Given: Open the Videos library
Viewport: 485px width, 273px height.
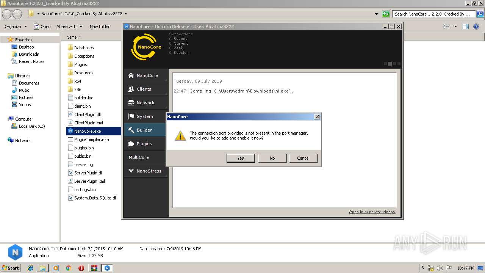Looking at the screenshot, I should [x=22, y=105].
